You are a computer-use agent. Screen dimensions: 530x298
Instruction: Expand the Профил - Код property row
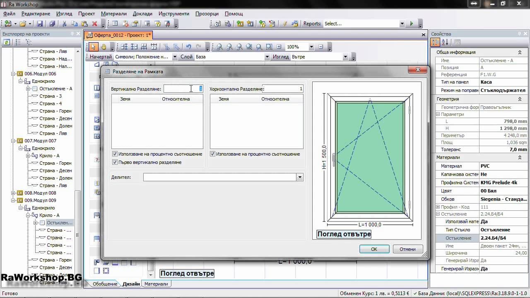pos(438,207)
